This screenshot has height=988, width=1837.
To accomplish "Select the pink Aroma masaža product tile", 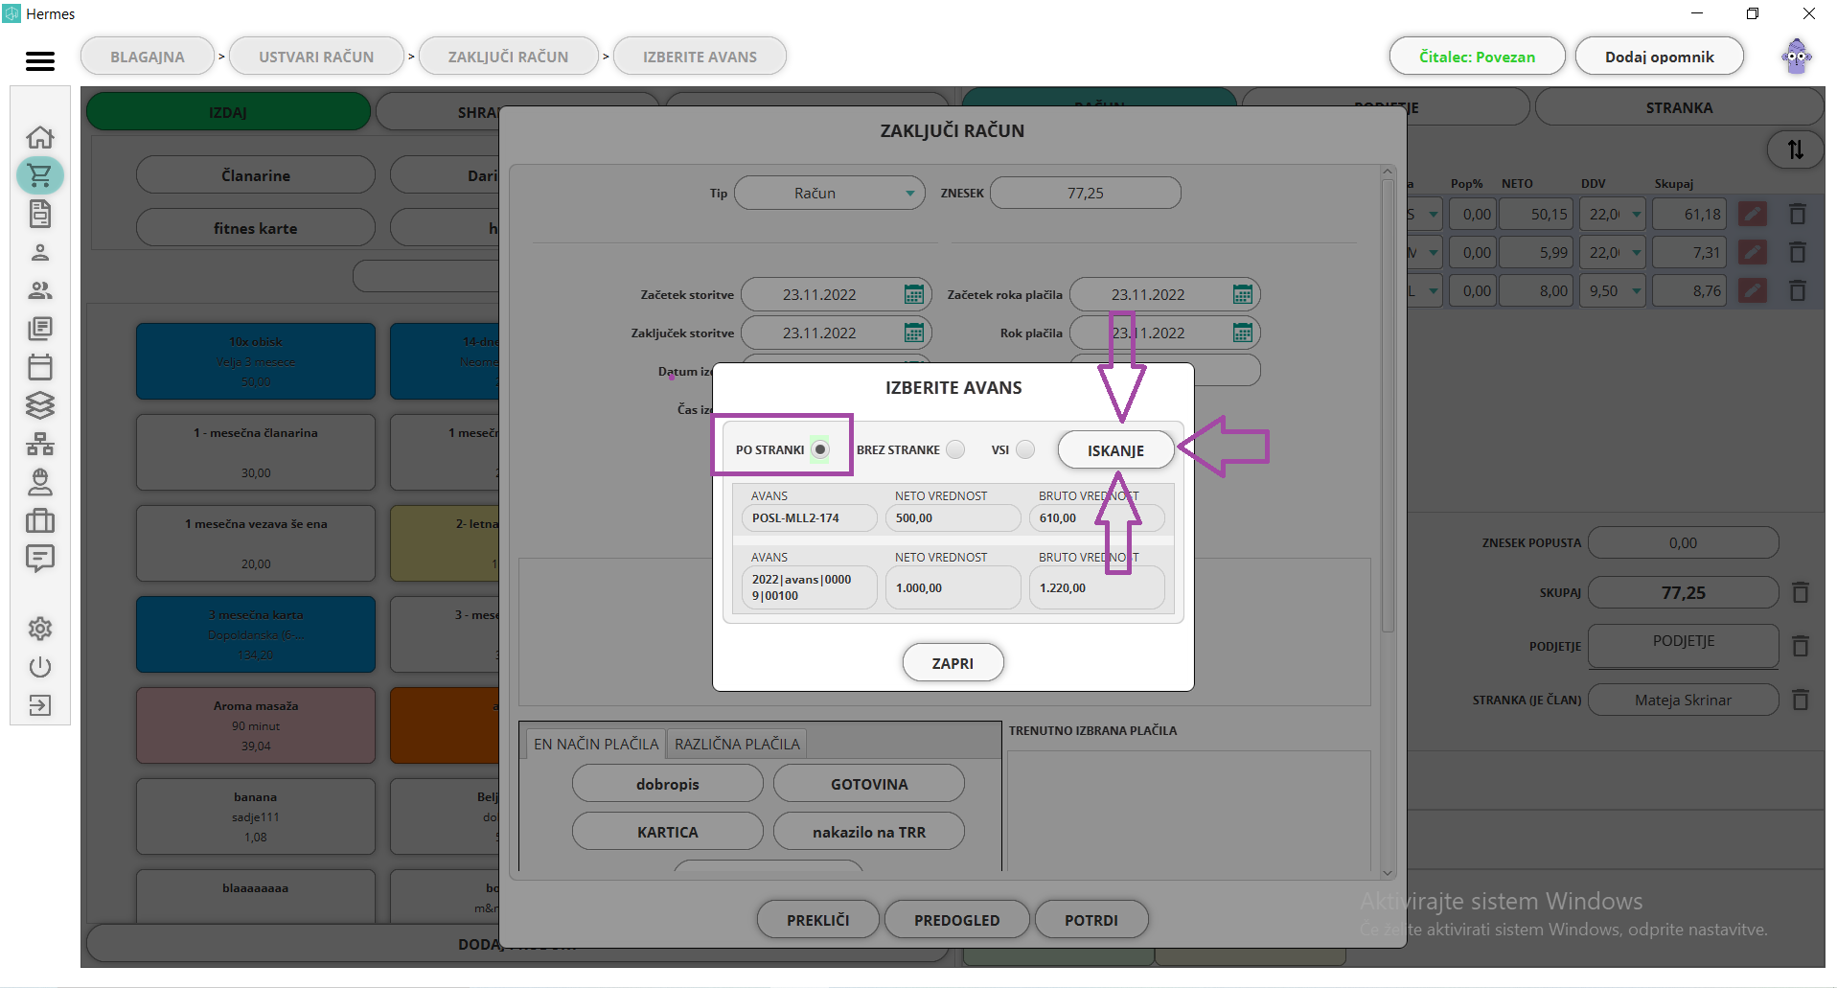I will [256, 725].
